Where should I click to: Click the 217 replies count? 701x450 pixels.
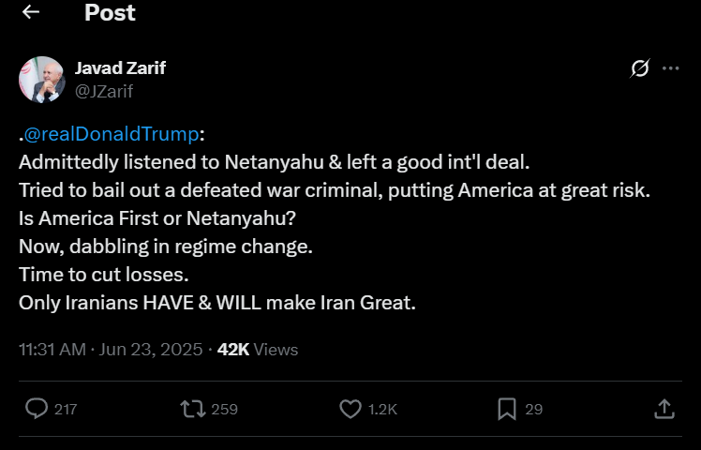pyautogui.click(x=66, y=410)
